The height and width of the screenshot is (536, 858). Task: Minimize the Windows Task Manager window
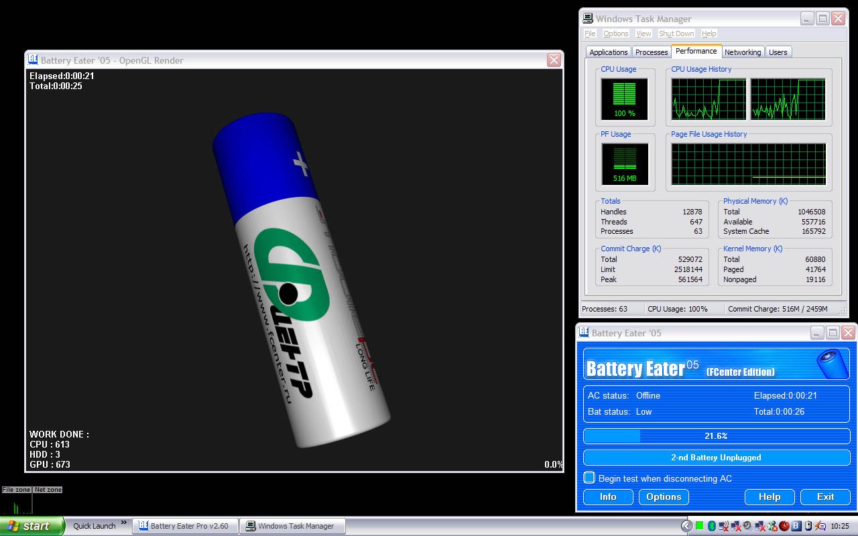(807, 18)
